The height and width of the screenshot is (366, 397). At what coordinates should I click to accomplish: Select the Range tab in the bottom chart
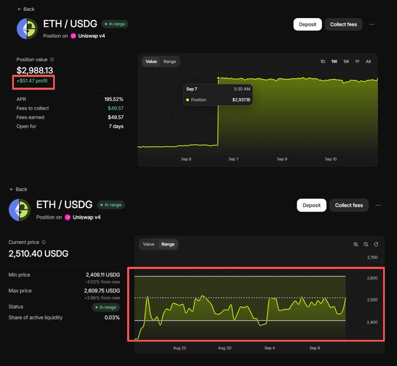tap(168, 244)
